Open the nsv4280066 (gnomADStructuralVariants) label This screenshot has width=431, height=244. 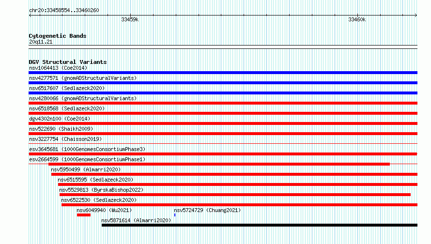[83, 98]
